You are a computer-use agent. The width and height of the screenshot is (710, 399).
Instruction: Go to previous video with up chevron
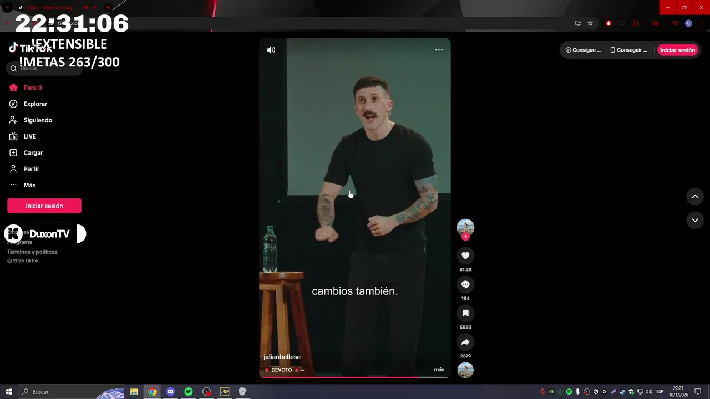click(695, 197)
